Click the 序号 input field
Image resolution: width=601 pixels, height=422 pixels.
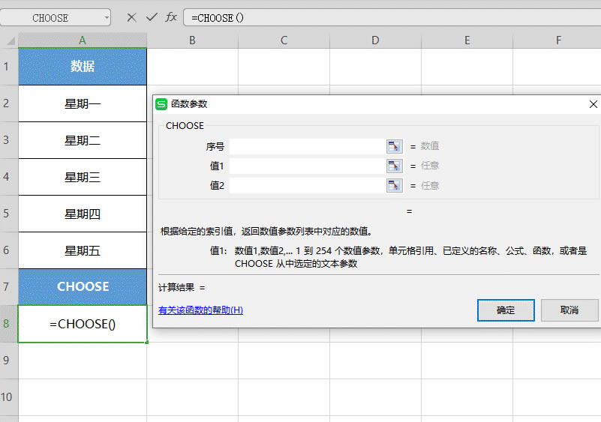pos(308,146)
